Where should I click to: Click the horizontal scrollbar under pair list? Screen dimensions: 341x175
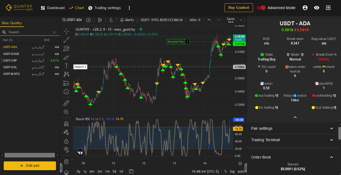click(30, 155)
